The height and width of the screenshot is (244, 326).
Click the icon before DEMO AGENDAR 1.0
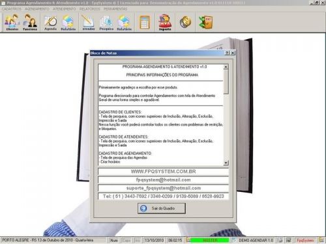tap(234, 240)
